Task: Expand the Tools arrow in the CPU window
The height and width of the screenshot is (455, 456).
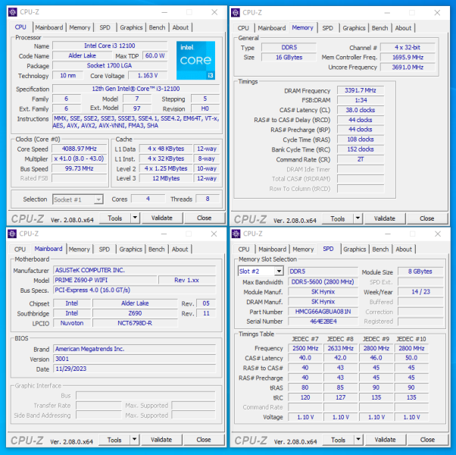Action: click(x=133, y=218)
